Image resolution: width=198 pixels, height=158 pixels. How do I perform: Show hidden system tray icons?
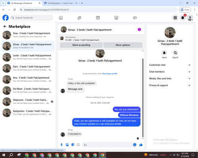click(x=171, y=155)
